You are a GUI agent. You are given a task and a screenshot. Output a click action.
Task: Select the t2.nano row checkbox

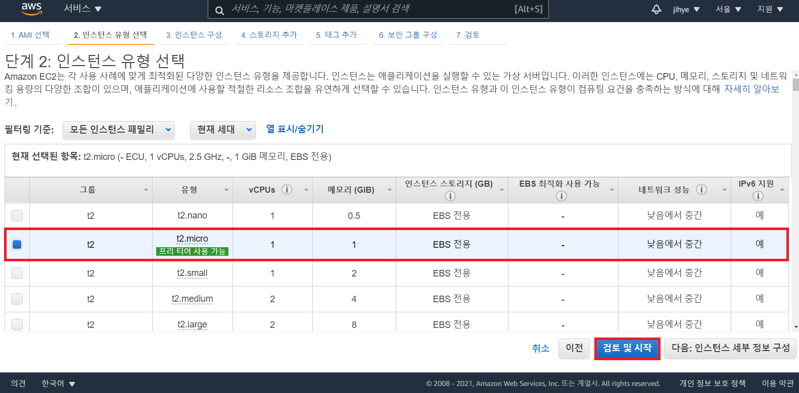pyautogui.click(x=17, y=215)
